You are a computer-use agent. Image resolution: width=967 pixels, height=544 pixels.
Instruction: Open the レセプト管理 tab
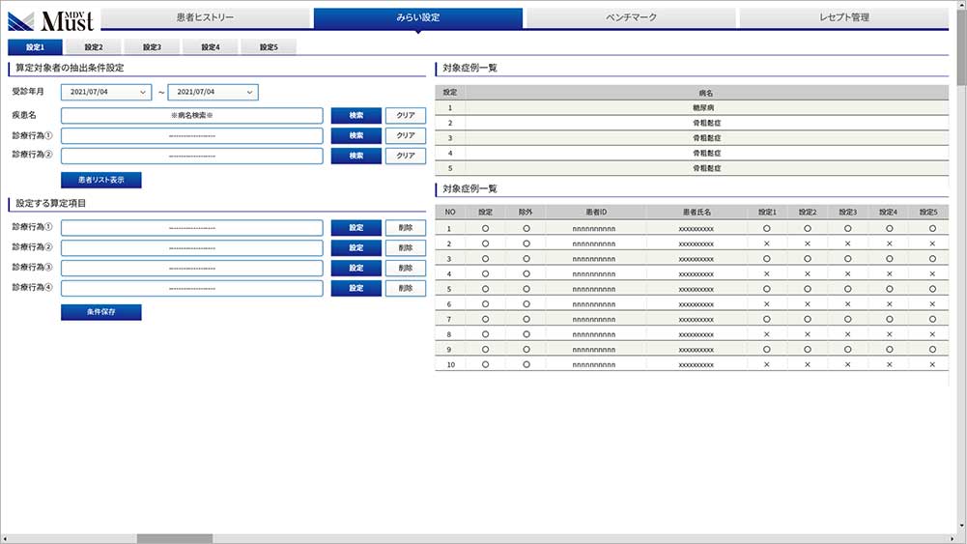click(843, 17)
